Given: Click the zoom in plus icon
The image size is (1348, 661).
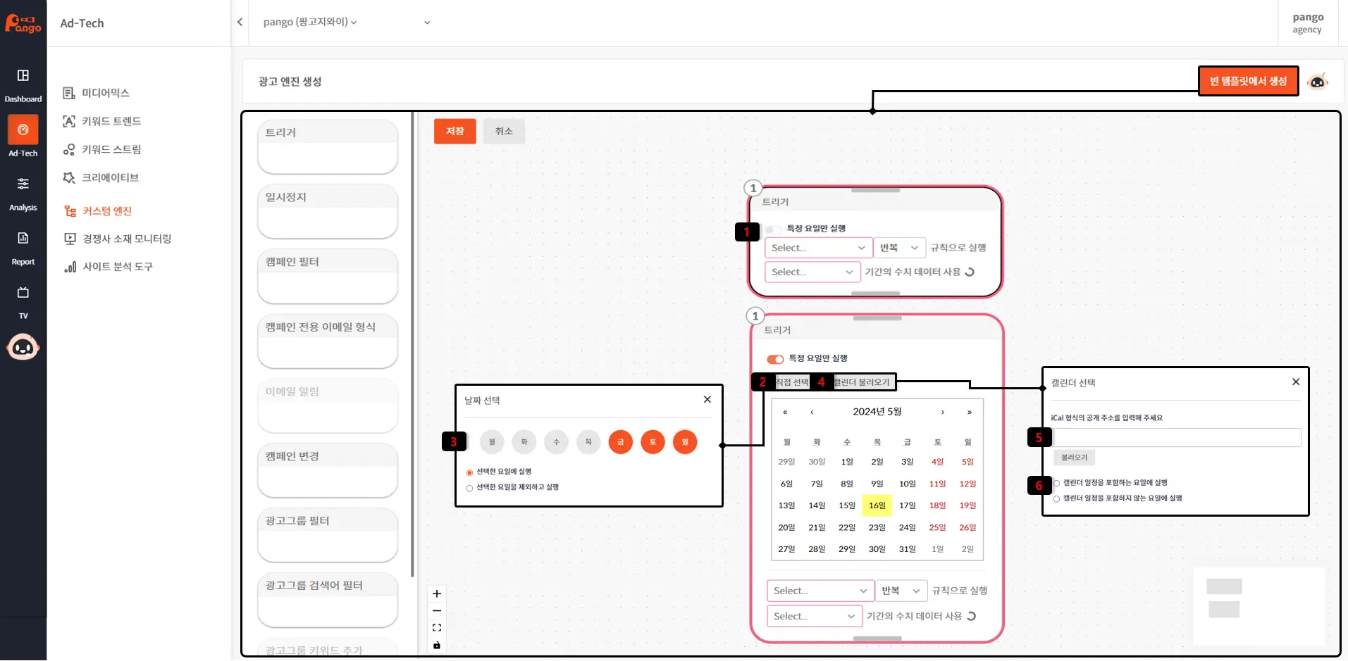Looking at the screenshot, I should (437, 594).
